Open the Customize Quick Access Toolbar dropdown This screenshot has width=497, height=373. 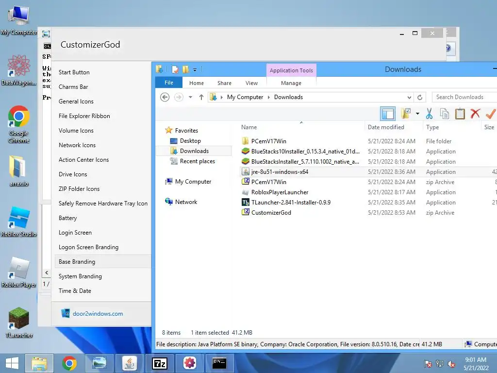(195, 70)
